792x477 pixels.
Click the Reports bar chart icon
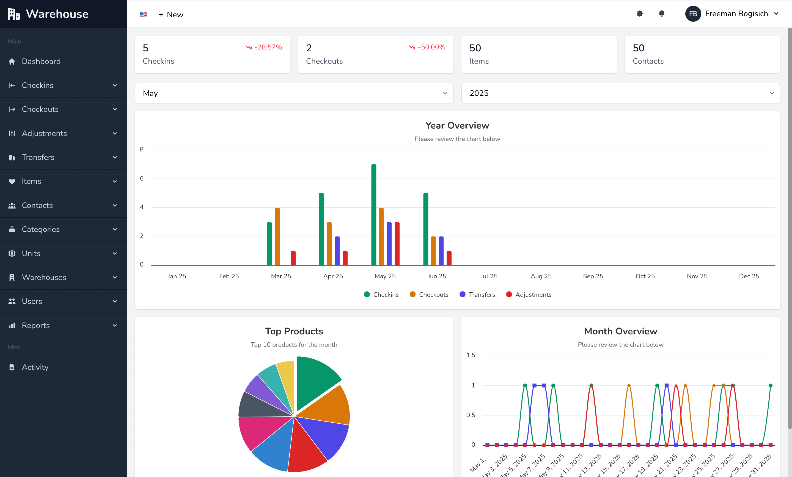12,325
